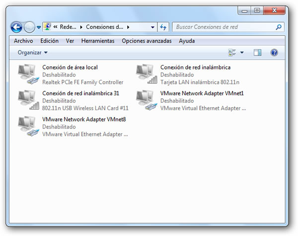Image resolution: width=298 pixels, height=236 pixels.
Task: Close the network connections window
Action: 274,10
